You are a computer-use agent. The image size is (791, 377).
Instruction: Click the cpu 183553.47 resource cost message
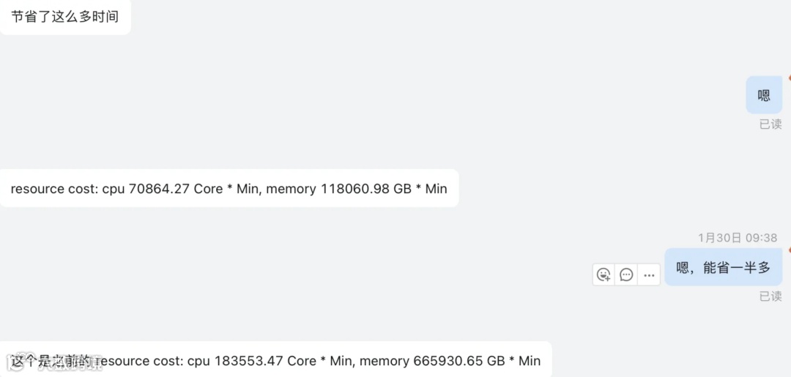(275, 360)
